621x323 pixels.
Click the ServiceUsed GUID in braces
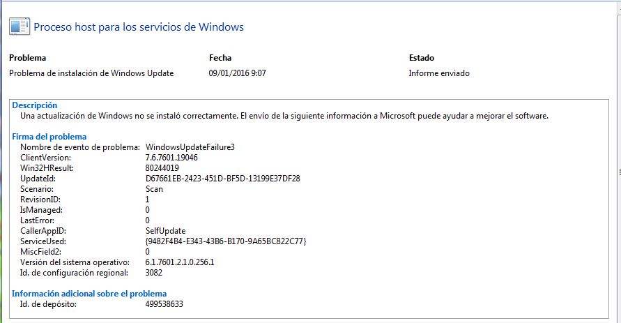(226, 241)
